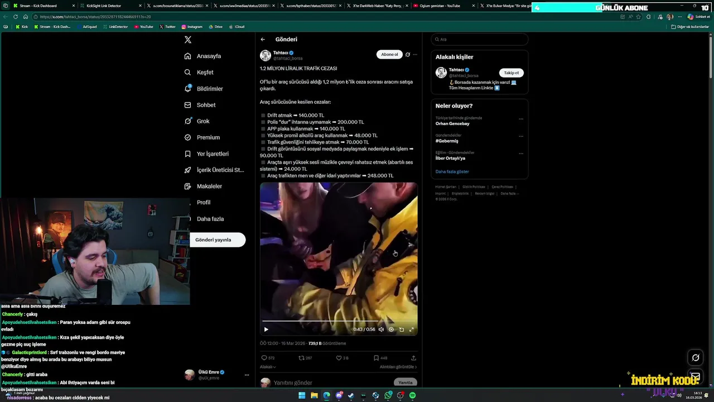Open Windows Start menu

[302, 395]
